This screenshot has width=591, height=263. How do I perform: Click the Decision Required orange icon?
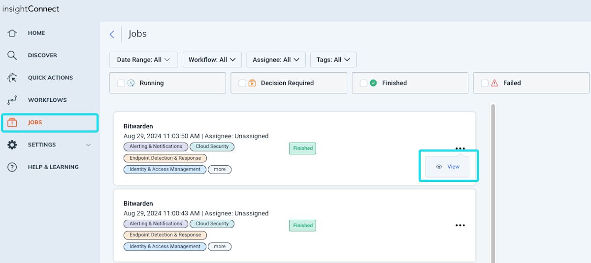click(x=252, y=83)
